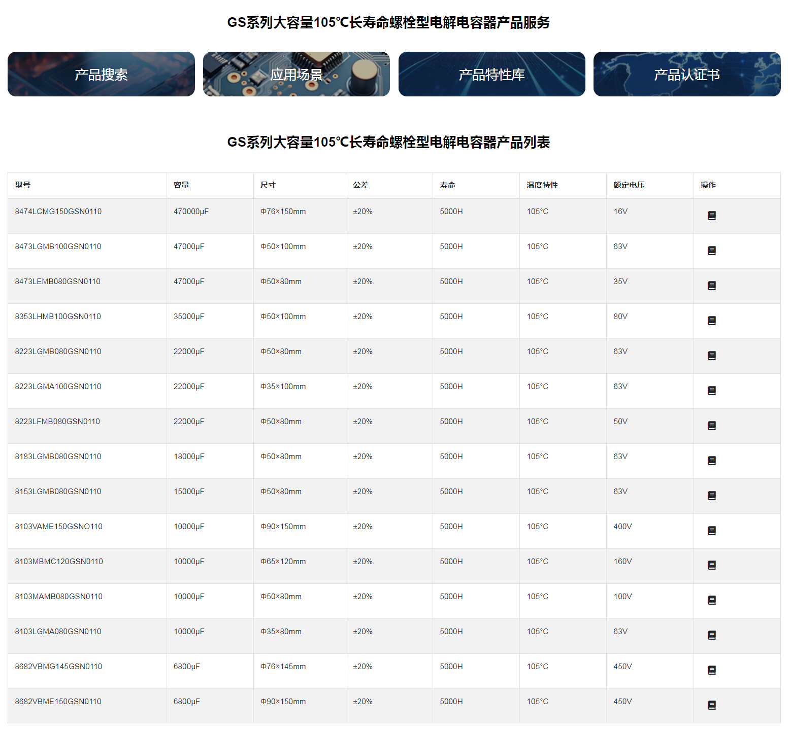Open datasheet icon for 8474LCMG150GSN0110
The height and width of the screenshot is (731, 790).
click(711, 216)
